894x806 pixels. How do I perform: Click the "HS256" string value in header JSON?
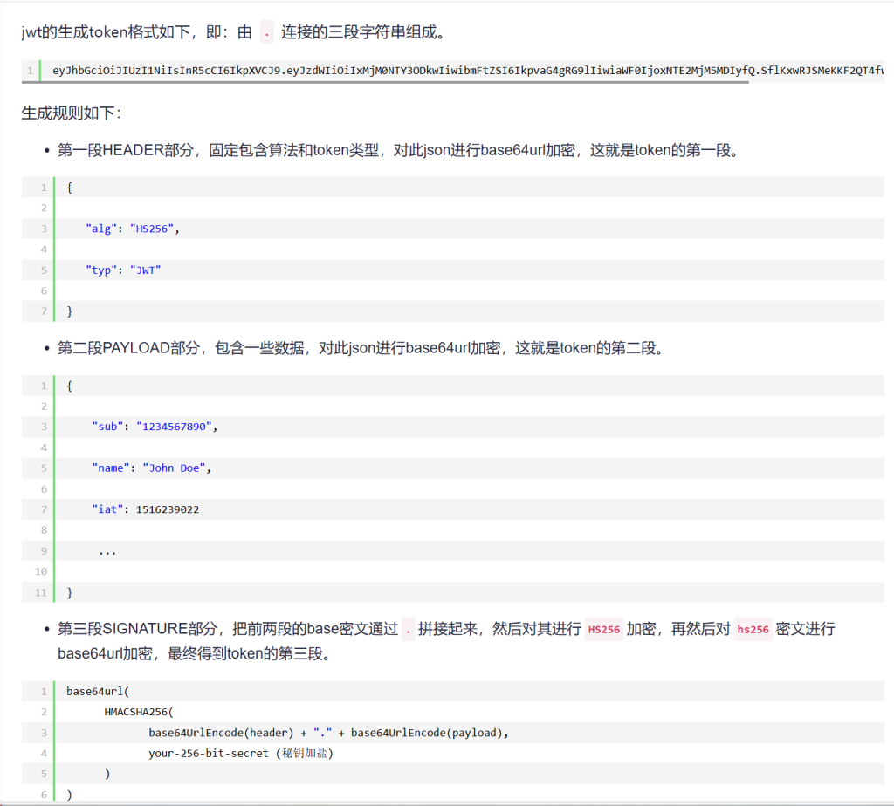tap(155, 229)
